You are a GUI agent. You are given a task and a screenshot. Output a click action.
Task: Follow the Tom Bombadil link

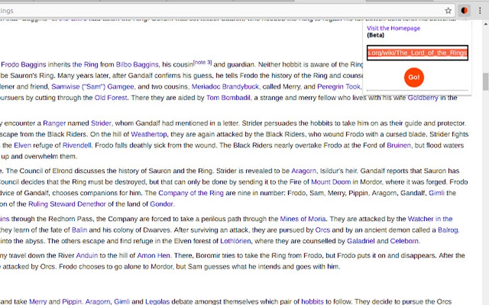click(x=228, y=98)
